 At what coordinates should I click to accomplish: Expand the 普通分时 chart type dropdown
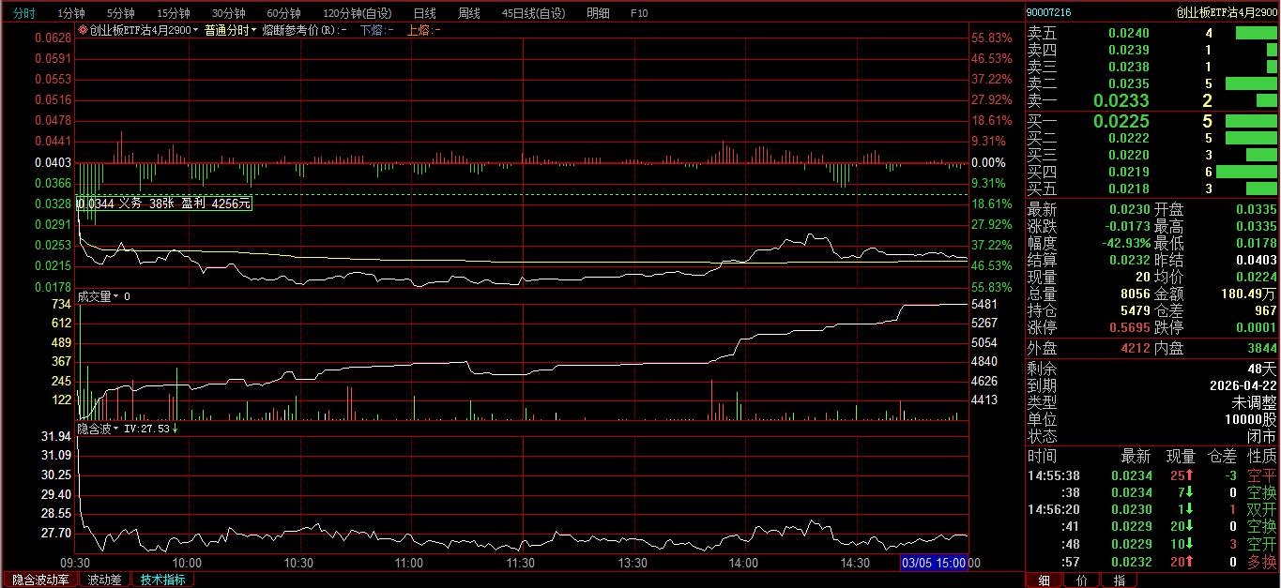pyautogui.click(x=230, y=30)
